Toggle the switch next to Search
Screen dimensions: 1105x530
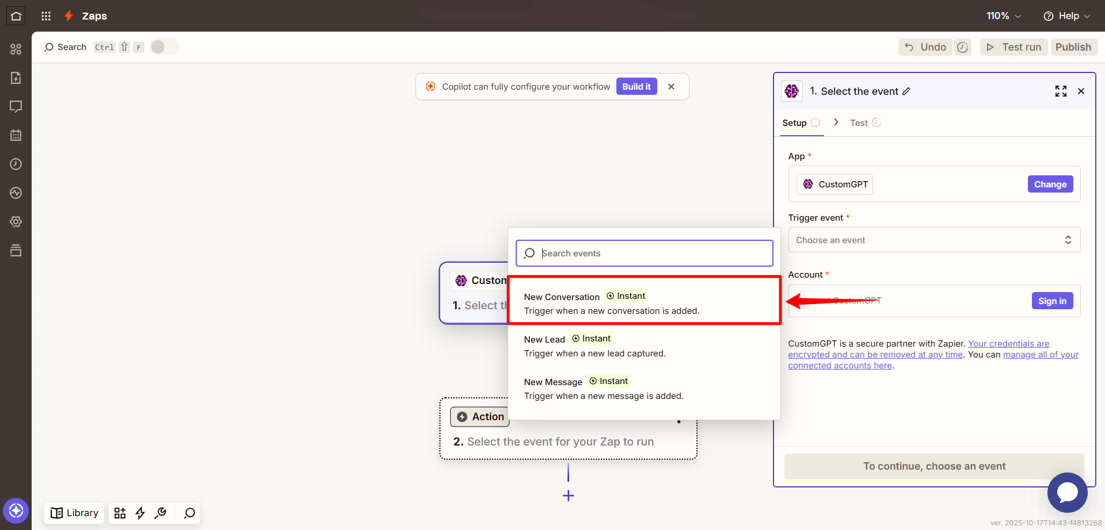[x=165, y=47]
